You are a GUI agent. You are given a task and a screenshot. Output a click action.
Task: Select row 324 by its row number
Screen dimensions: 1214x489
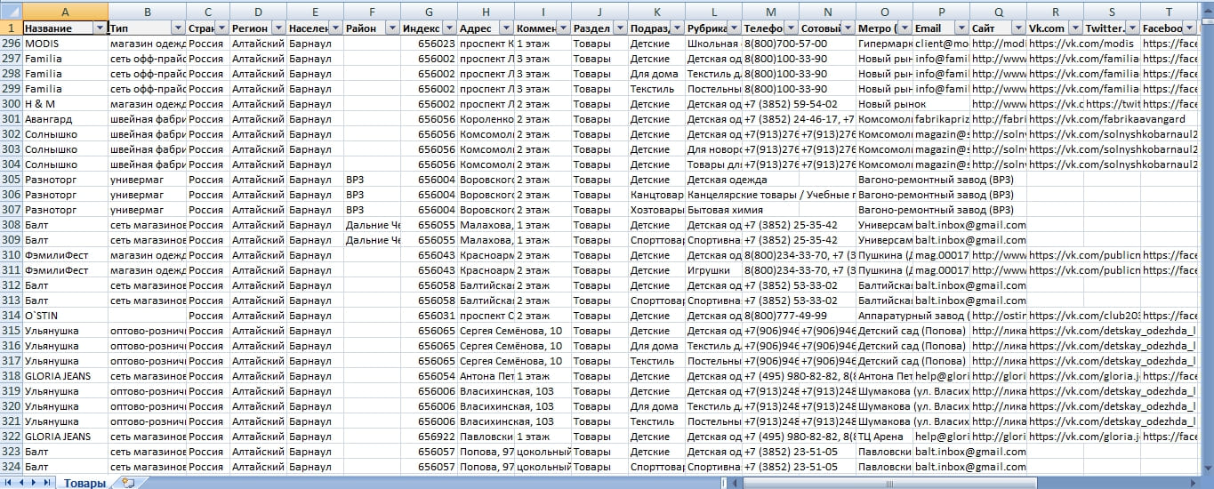pyautogui.click(x=11, y=467)
